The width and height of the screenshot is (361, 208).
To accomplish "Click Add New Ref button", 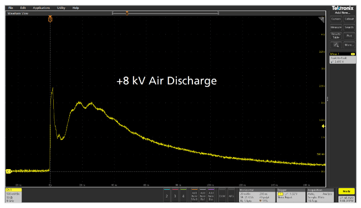I will tap(203, 196).
